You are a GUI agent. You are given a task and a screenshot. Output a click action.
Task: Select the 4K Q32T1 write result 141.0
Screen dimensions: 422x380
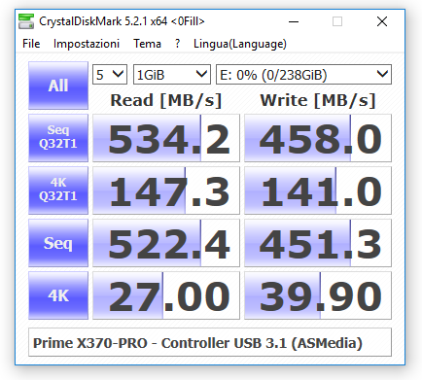pyautogui.click(x=318, y=190)
